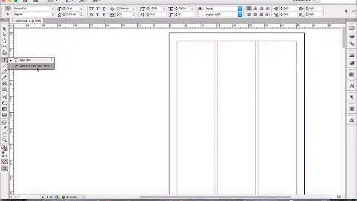Image resolution: width=357 pixels, height=201 pixels.
Task: Switch to Character Formatting Controls
Action: tap(7, 8)
